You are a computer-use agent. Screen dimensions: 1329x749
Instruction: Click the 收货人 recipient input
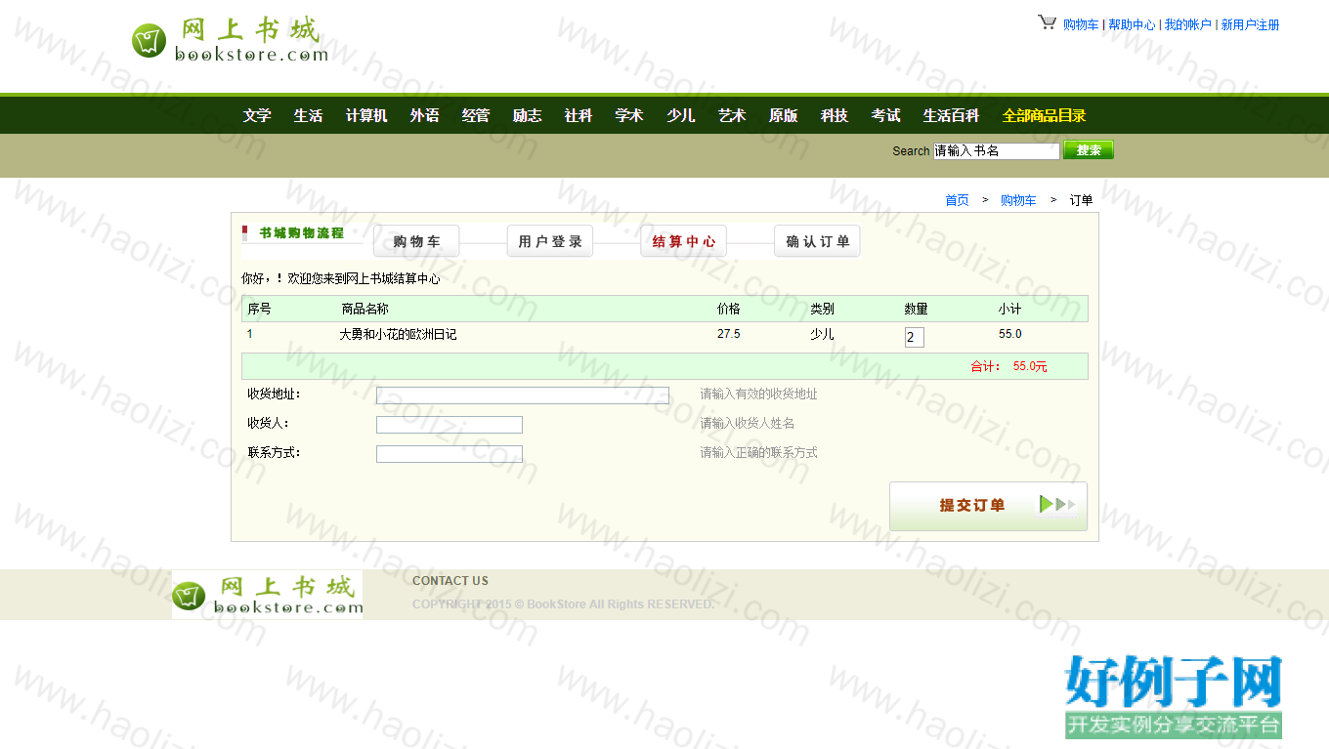click(x=450, y=425)
